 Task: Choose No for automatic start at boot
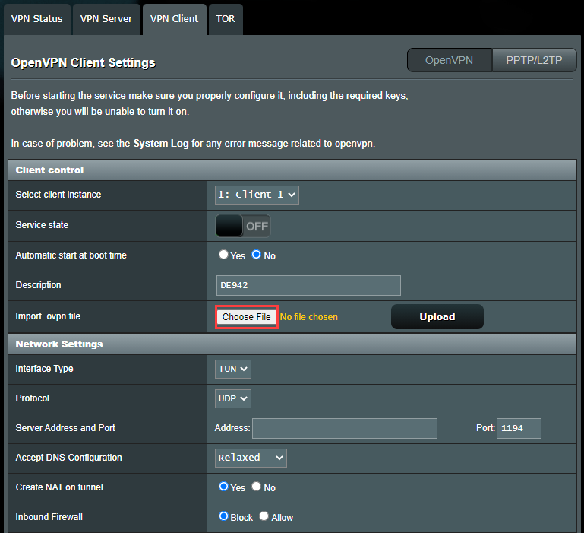click(257, 255)
